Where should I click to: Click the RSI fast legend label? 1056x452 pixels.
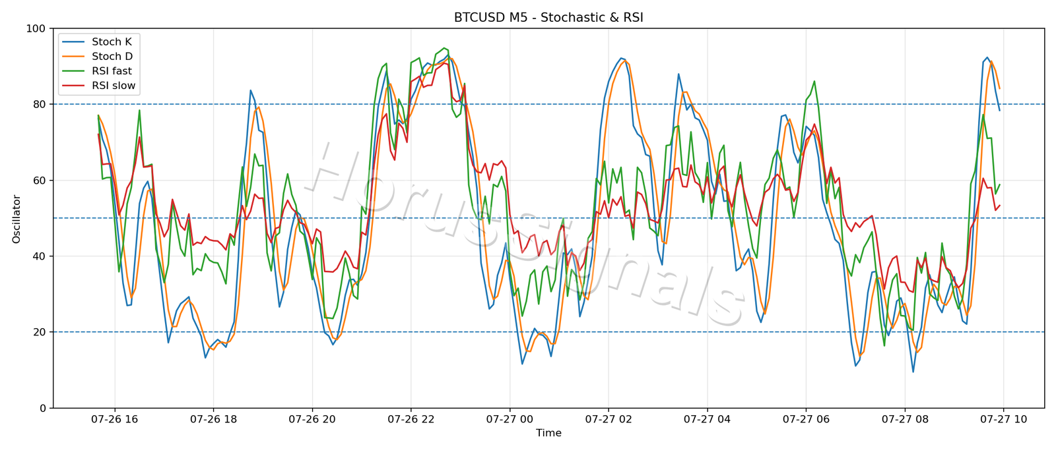[112, 71]
